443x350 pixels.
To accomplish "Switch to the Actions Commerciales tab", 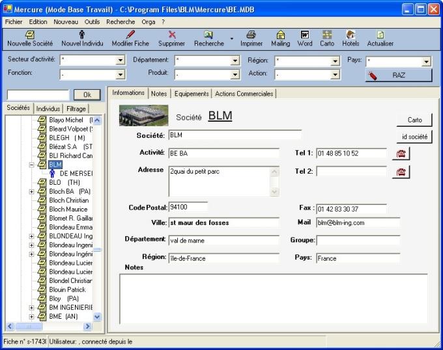I will pyautogui.click(x=244, y=94).
